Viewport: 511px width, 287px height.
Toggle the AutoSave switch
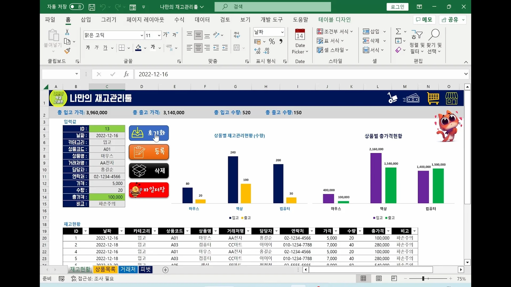pos(76,7)
